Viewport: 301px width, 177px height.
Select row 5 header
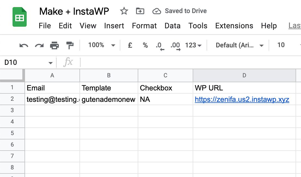(x=12, y=133)
